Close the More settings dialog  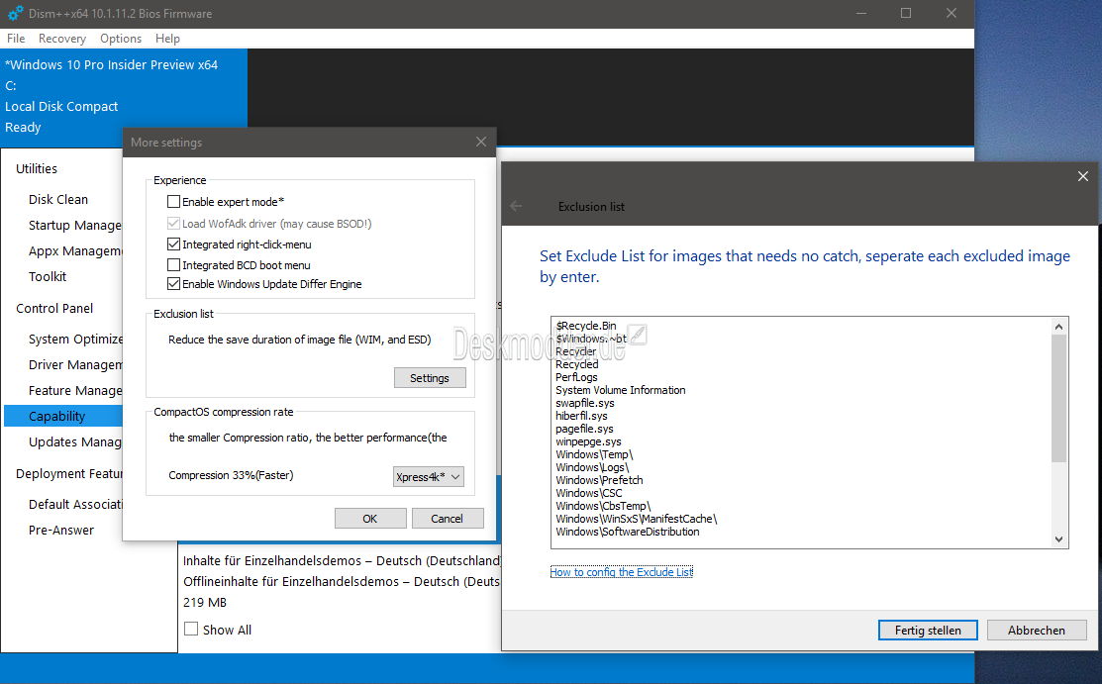click(481, 142)
